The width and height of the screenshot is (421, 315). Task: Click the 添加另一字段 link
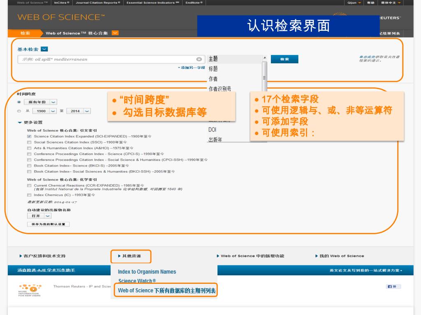pos(192,68)
